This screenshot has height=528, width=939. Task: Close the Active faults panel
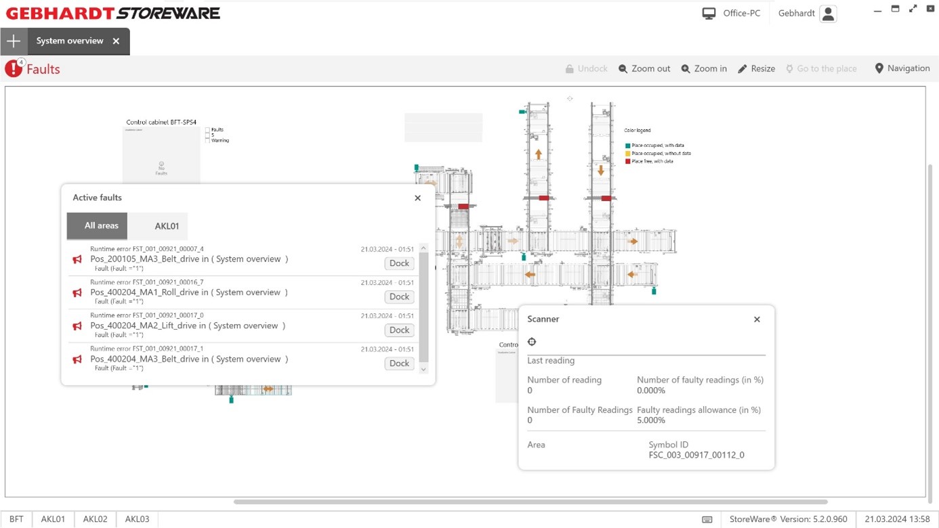[x=417, y=198]
